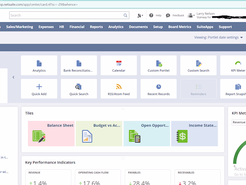The height and width of the screenshot is (185, 246).
Task: Click the Help question mark icon
Action: coord(151,15)
